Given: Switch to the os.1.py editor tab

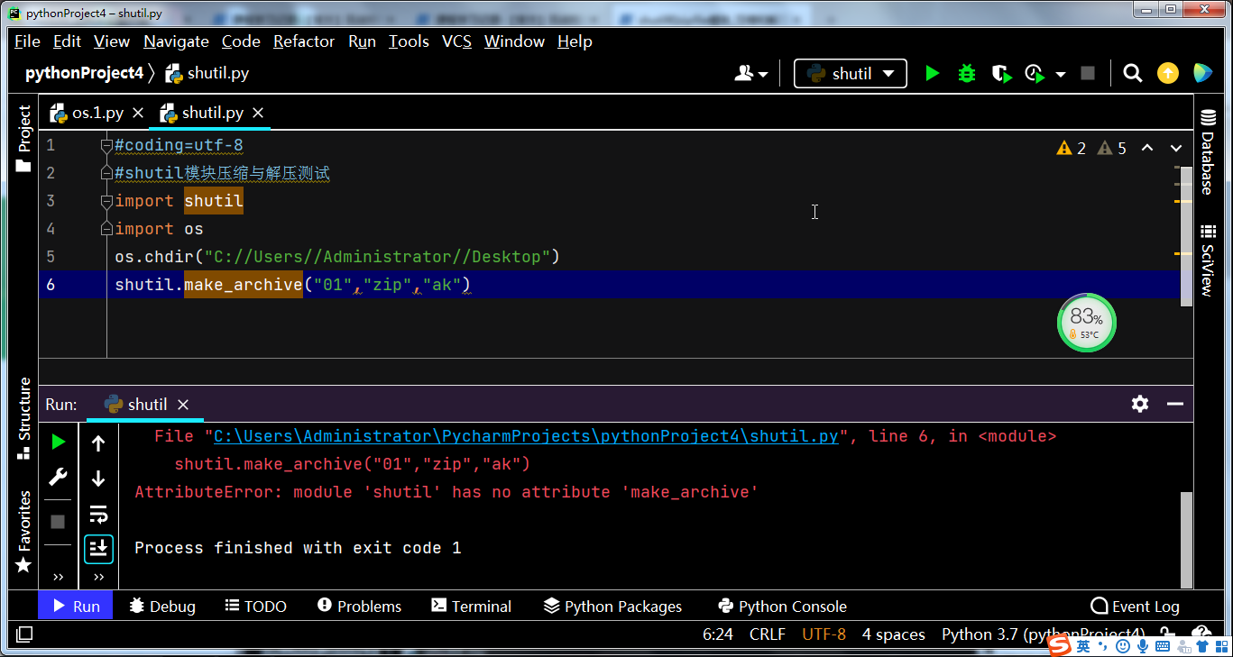Looking at the screenshot, I should click(97, 113).
